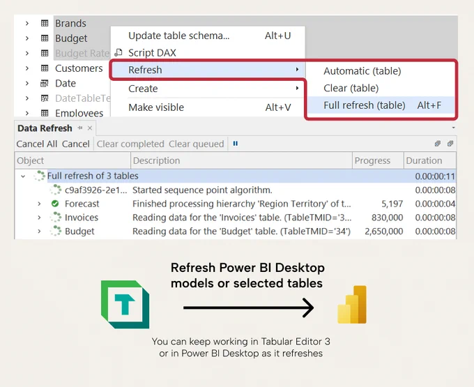Expand the Brands table node
The height and width of the screenshot is (387, 474).
coord(27,23)
